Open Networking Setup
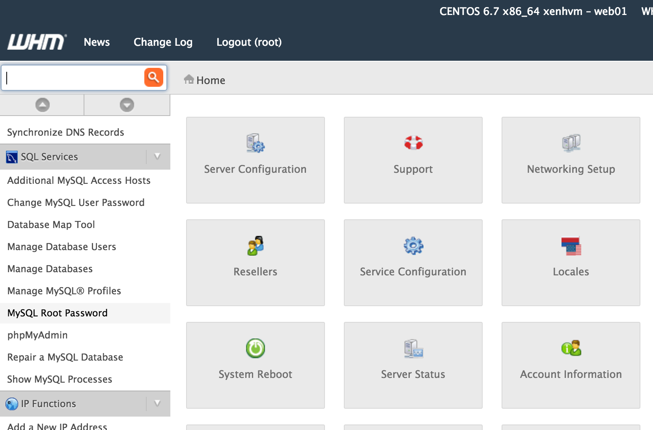Image resolution: width=653 pixels, height=430 pixels. (x=570, y=160)
